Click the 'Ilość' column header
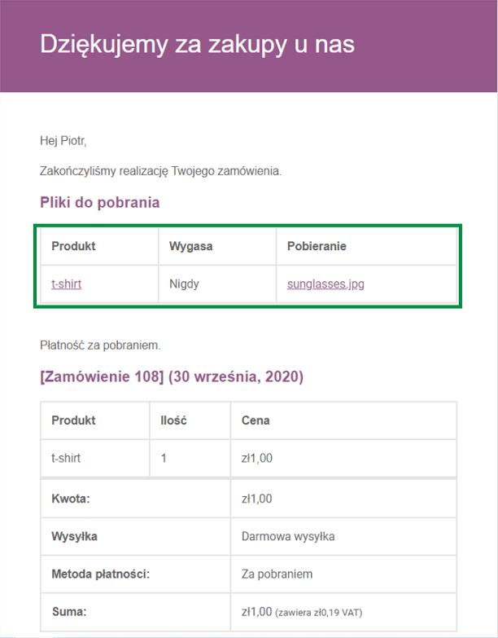The image size is (498, 638). [x=173, y=420]
